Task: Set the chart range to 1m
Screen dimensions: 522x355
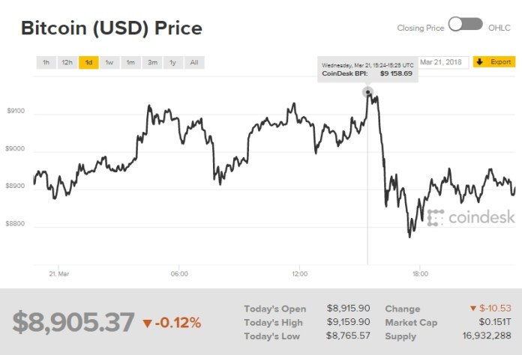Action: click(x=130, y=62)
